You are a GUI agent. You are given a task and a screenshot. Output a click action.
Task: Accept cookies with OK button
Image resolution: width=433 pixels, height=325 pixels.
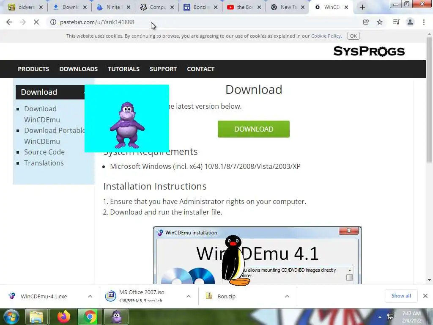[353, 36]
